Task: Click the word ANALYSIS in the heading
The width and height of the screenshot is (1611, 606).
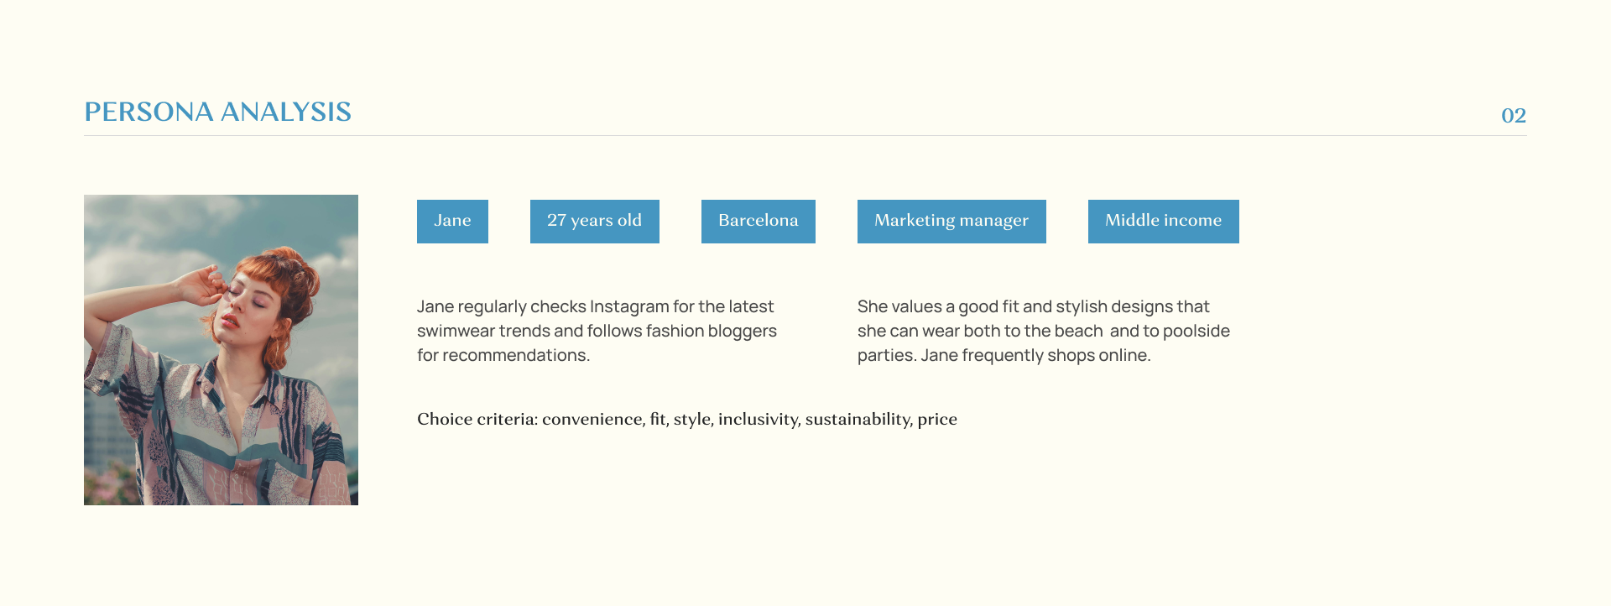Action: pyautogui.click(x=285, y=112)
